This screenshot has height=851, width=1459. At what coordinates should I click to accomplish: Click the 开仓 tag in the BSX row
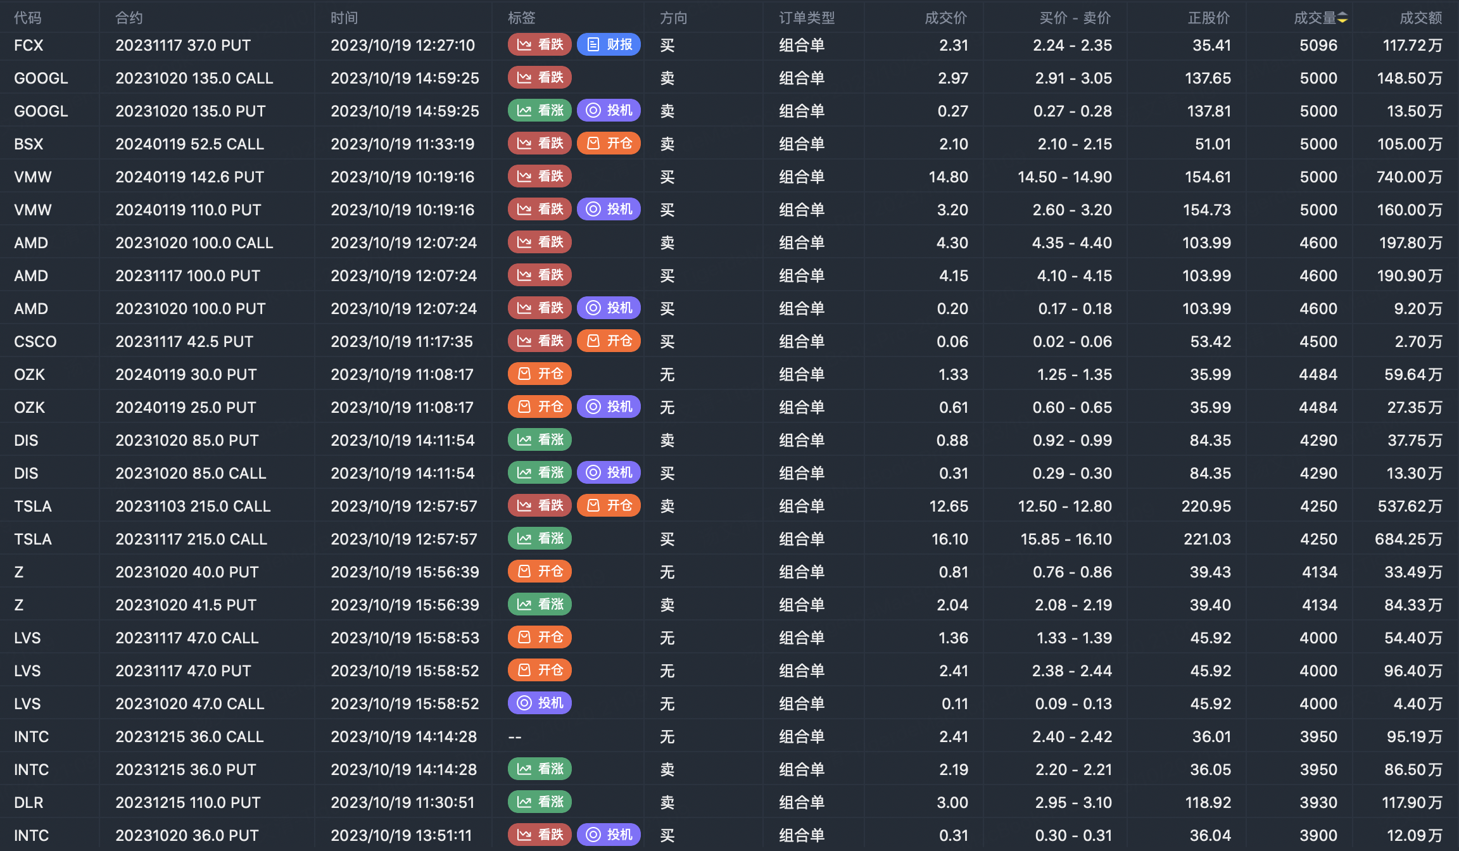[609, 144]
